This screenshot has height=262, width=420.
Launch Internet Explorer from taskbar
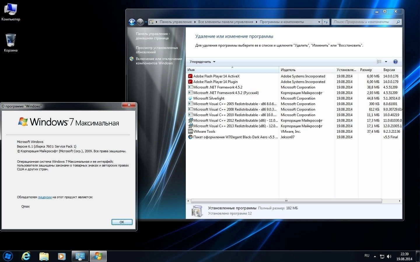coord(26,256)
